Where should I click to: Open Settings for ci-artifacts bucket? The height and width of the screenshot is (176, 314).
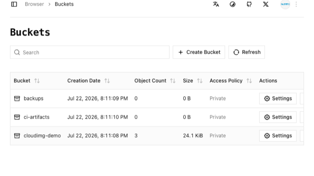pos(278,117)
